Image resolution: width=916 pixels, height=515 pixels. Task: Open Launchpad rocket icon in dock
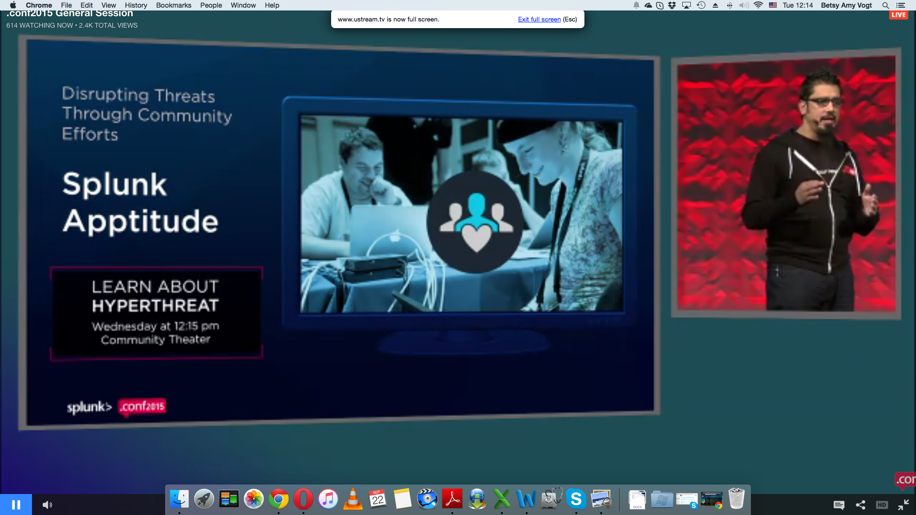204,499
